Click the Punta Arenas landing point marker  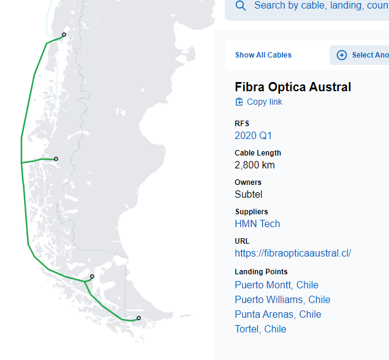[x=92, y=277]
